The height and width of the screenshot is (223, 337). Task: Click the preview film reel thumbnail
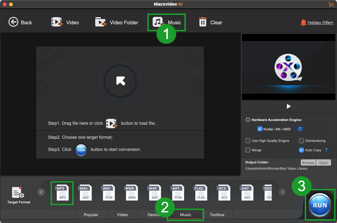pos(288,67)
